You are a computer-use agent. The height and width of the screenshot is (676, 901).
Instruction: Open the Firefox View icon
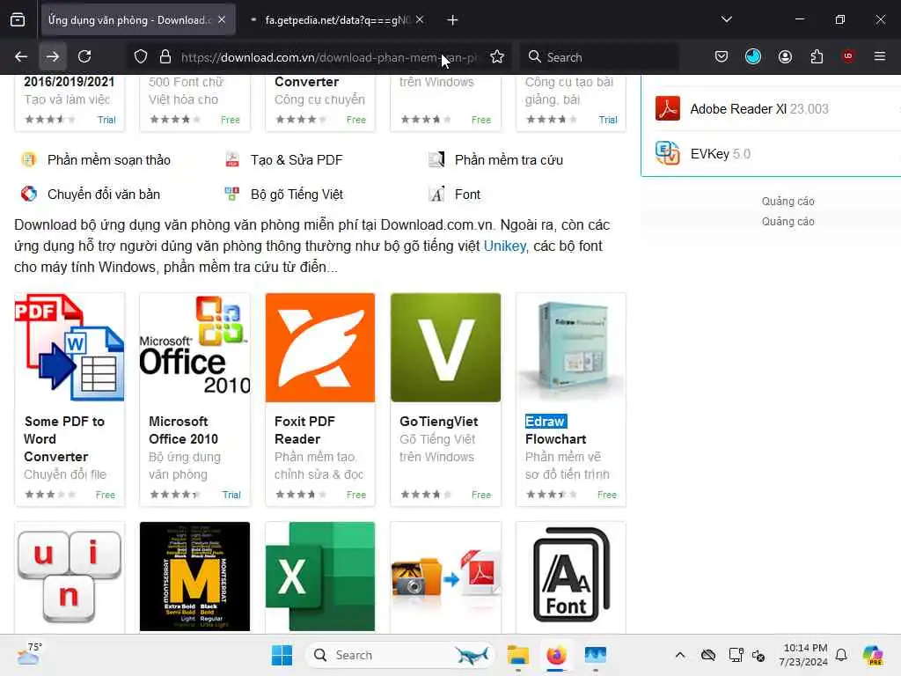[x=18, y=20]
